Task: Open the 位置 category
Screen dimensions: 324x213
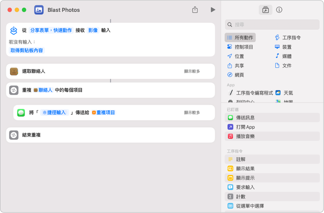Action: click(236, 56)
